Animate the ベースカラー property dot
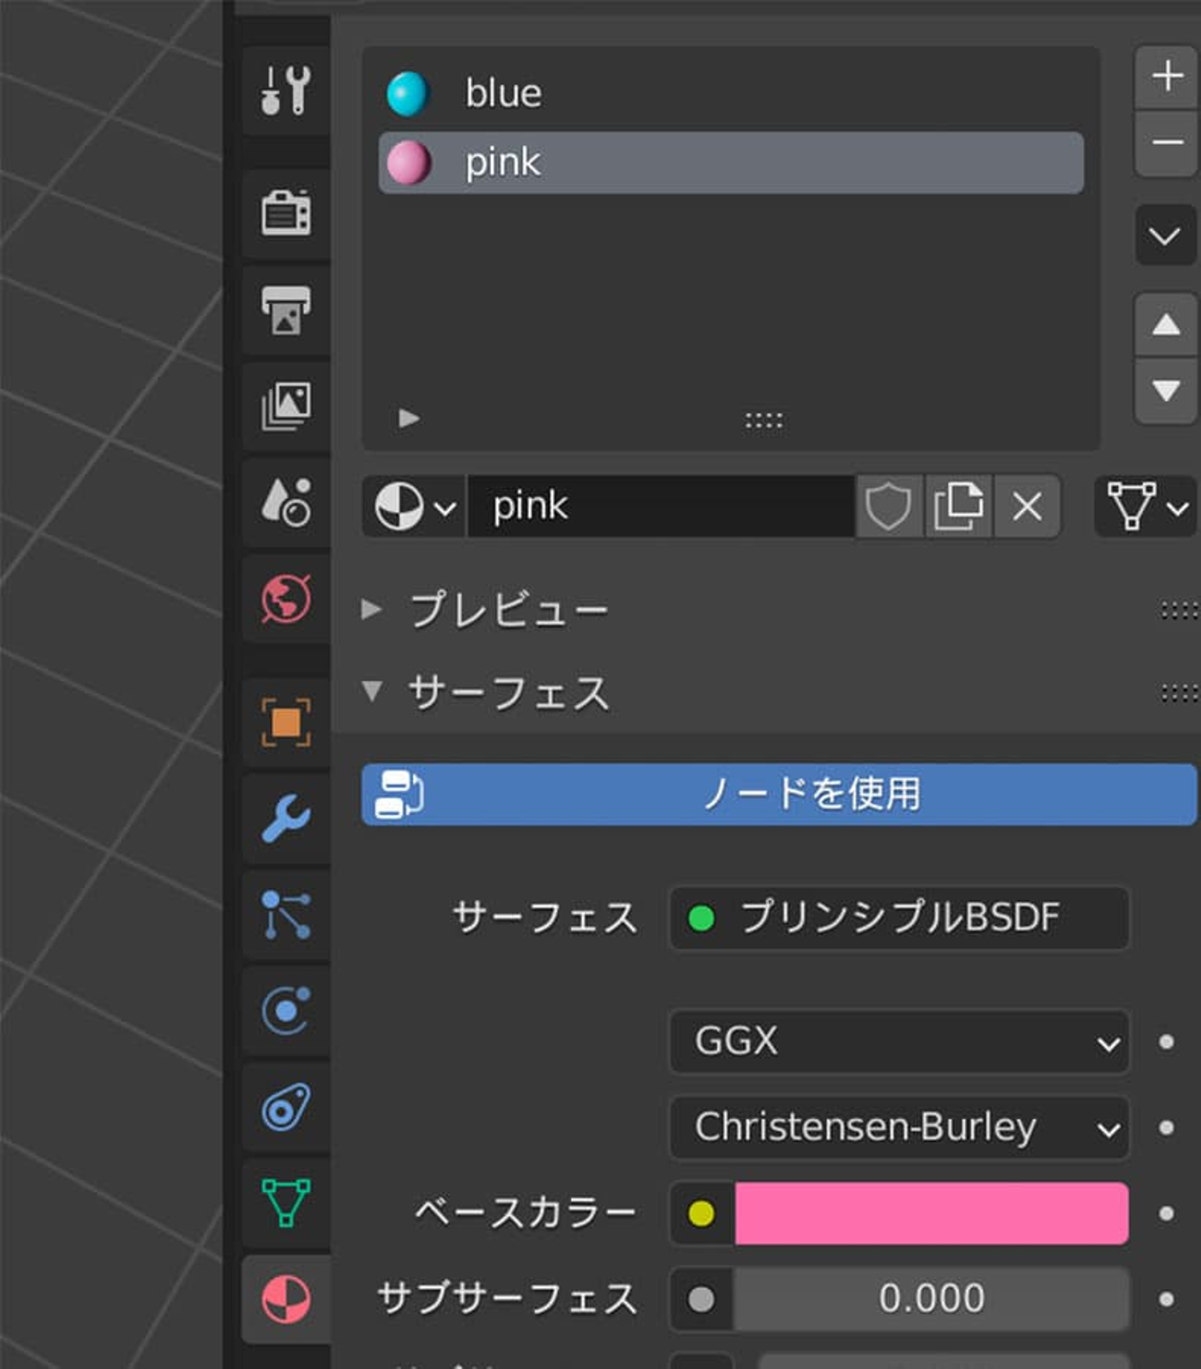Viewport: 1201px width, 1369px height. (1167, 1214)
